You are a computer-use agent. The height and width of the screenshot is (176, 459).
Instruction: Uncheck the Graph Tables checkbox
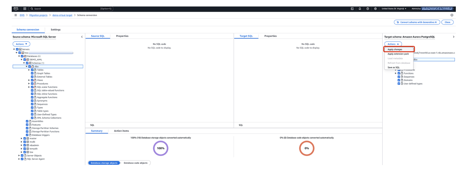[32, 73]
